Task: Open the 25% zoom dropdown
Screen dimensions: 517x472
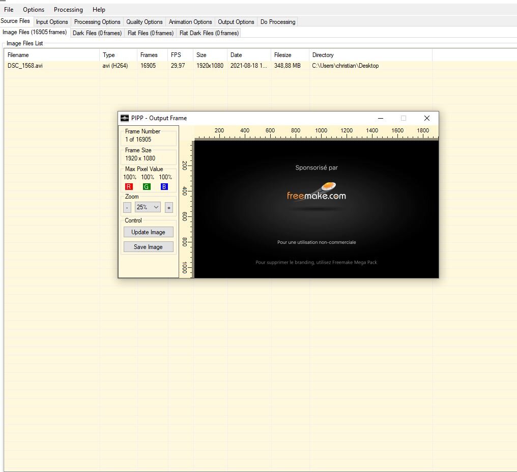Action: [x=148, y=207]
